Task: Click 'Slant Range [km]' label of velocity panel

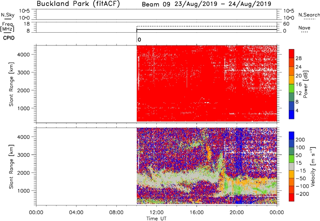Action: click(11, 167)
